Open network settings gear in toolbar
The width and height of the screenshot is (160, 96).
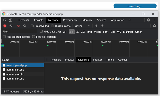(x=155, y=26)
